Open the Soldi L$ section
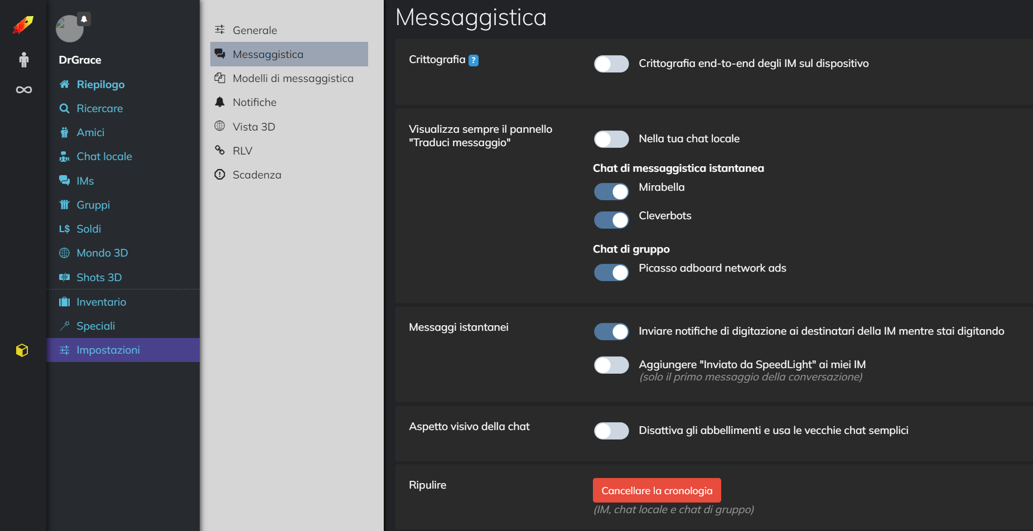1033x531 pixels. tap(88, 229)
